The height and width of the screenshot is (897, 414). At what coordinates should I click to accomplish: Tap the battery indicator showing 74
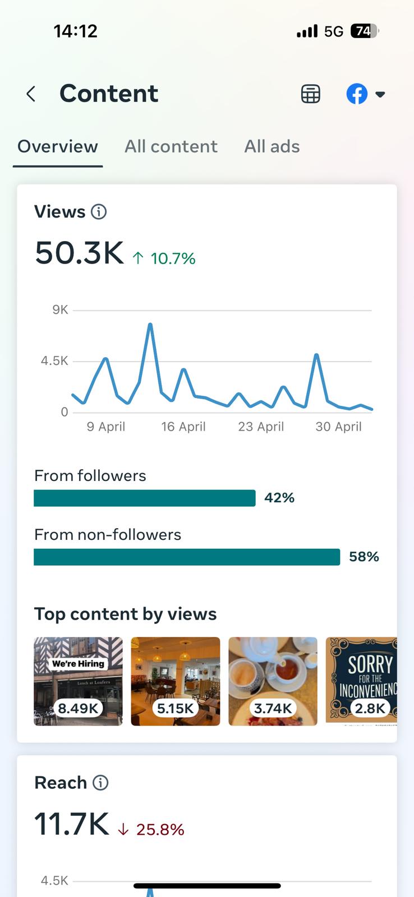coord(364,31)
